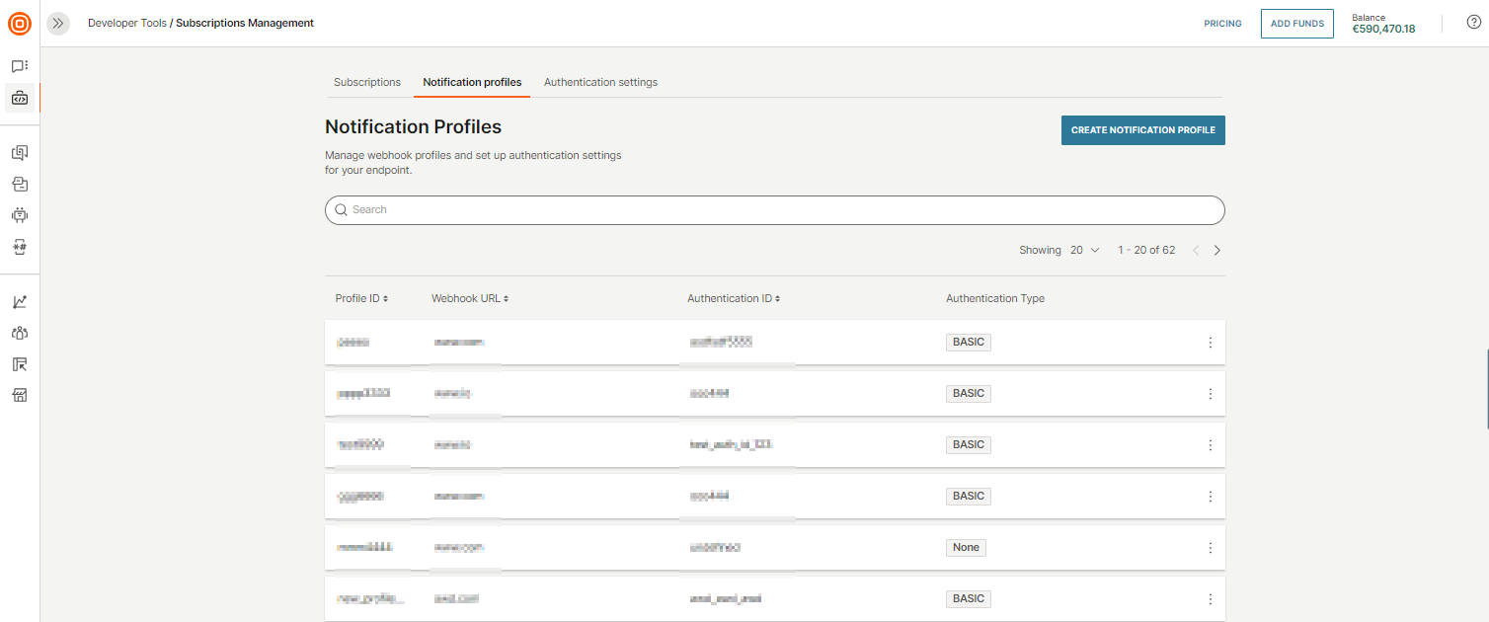Open the flag-shaped sidebar icon
This screenshot has height=622, width=1489.
[x=19, y=364]
